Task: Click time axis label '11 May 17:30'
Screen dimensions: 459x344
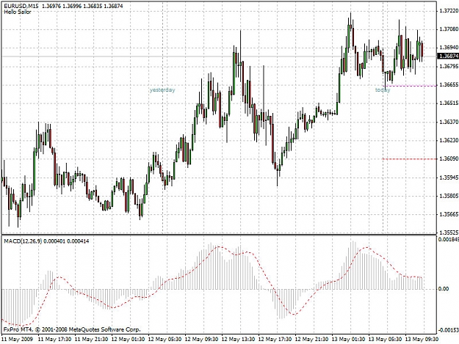Action: click(x=55, y=340)
